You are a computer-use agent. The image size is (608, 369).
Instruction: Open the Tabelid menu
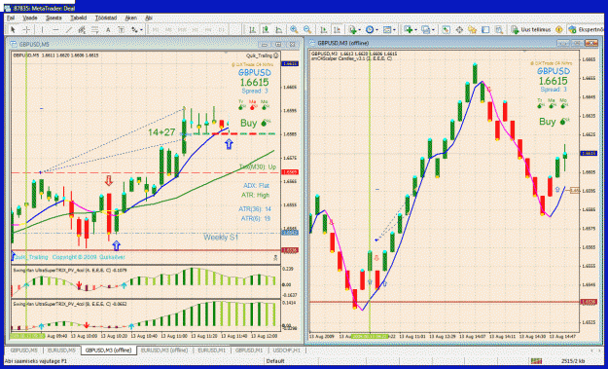click(78, 18)
